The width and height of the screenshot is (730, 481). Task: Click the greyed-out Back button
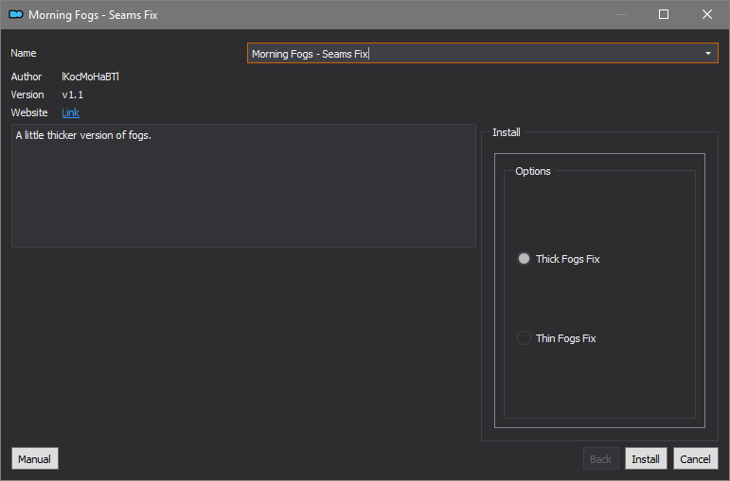tap(601, 458)
